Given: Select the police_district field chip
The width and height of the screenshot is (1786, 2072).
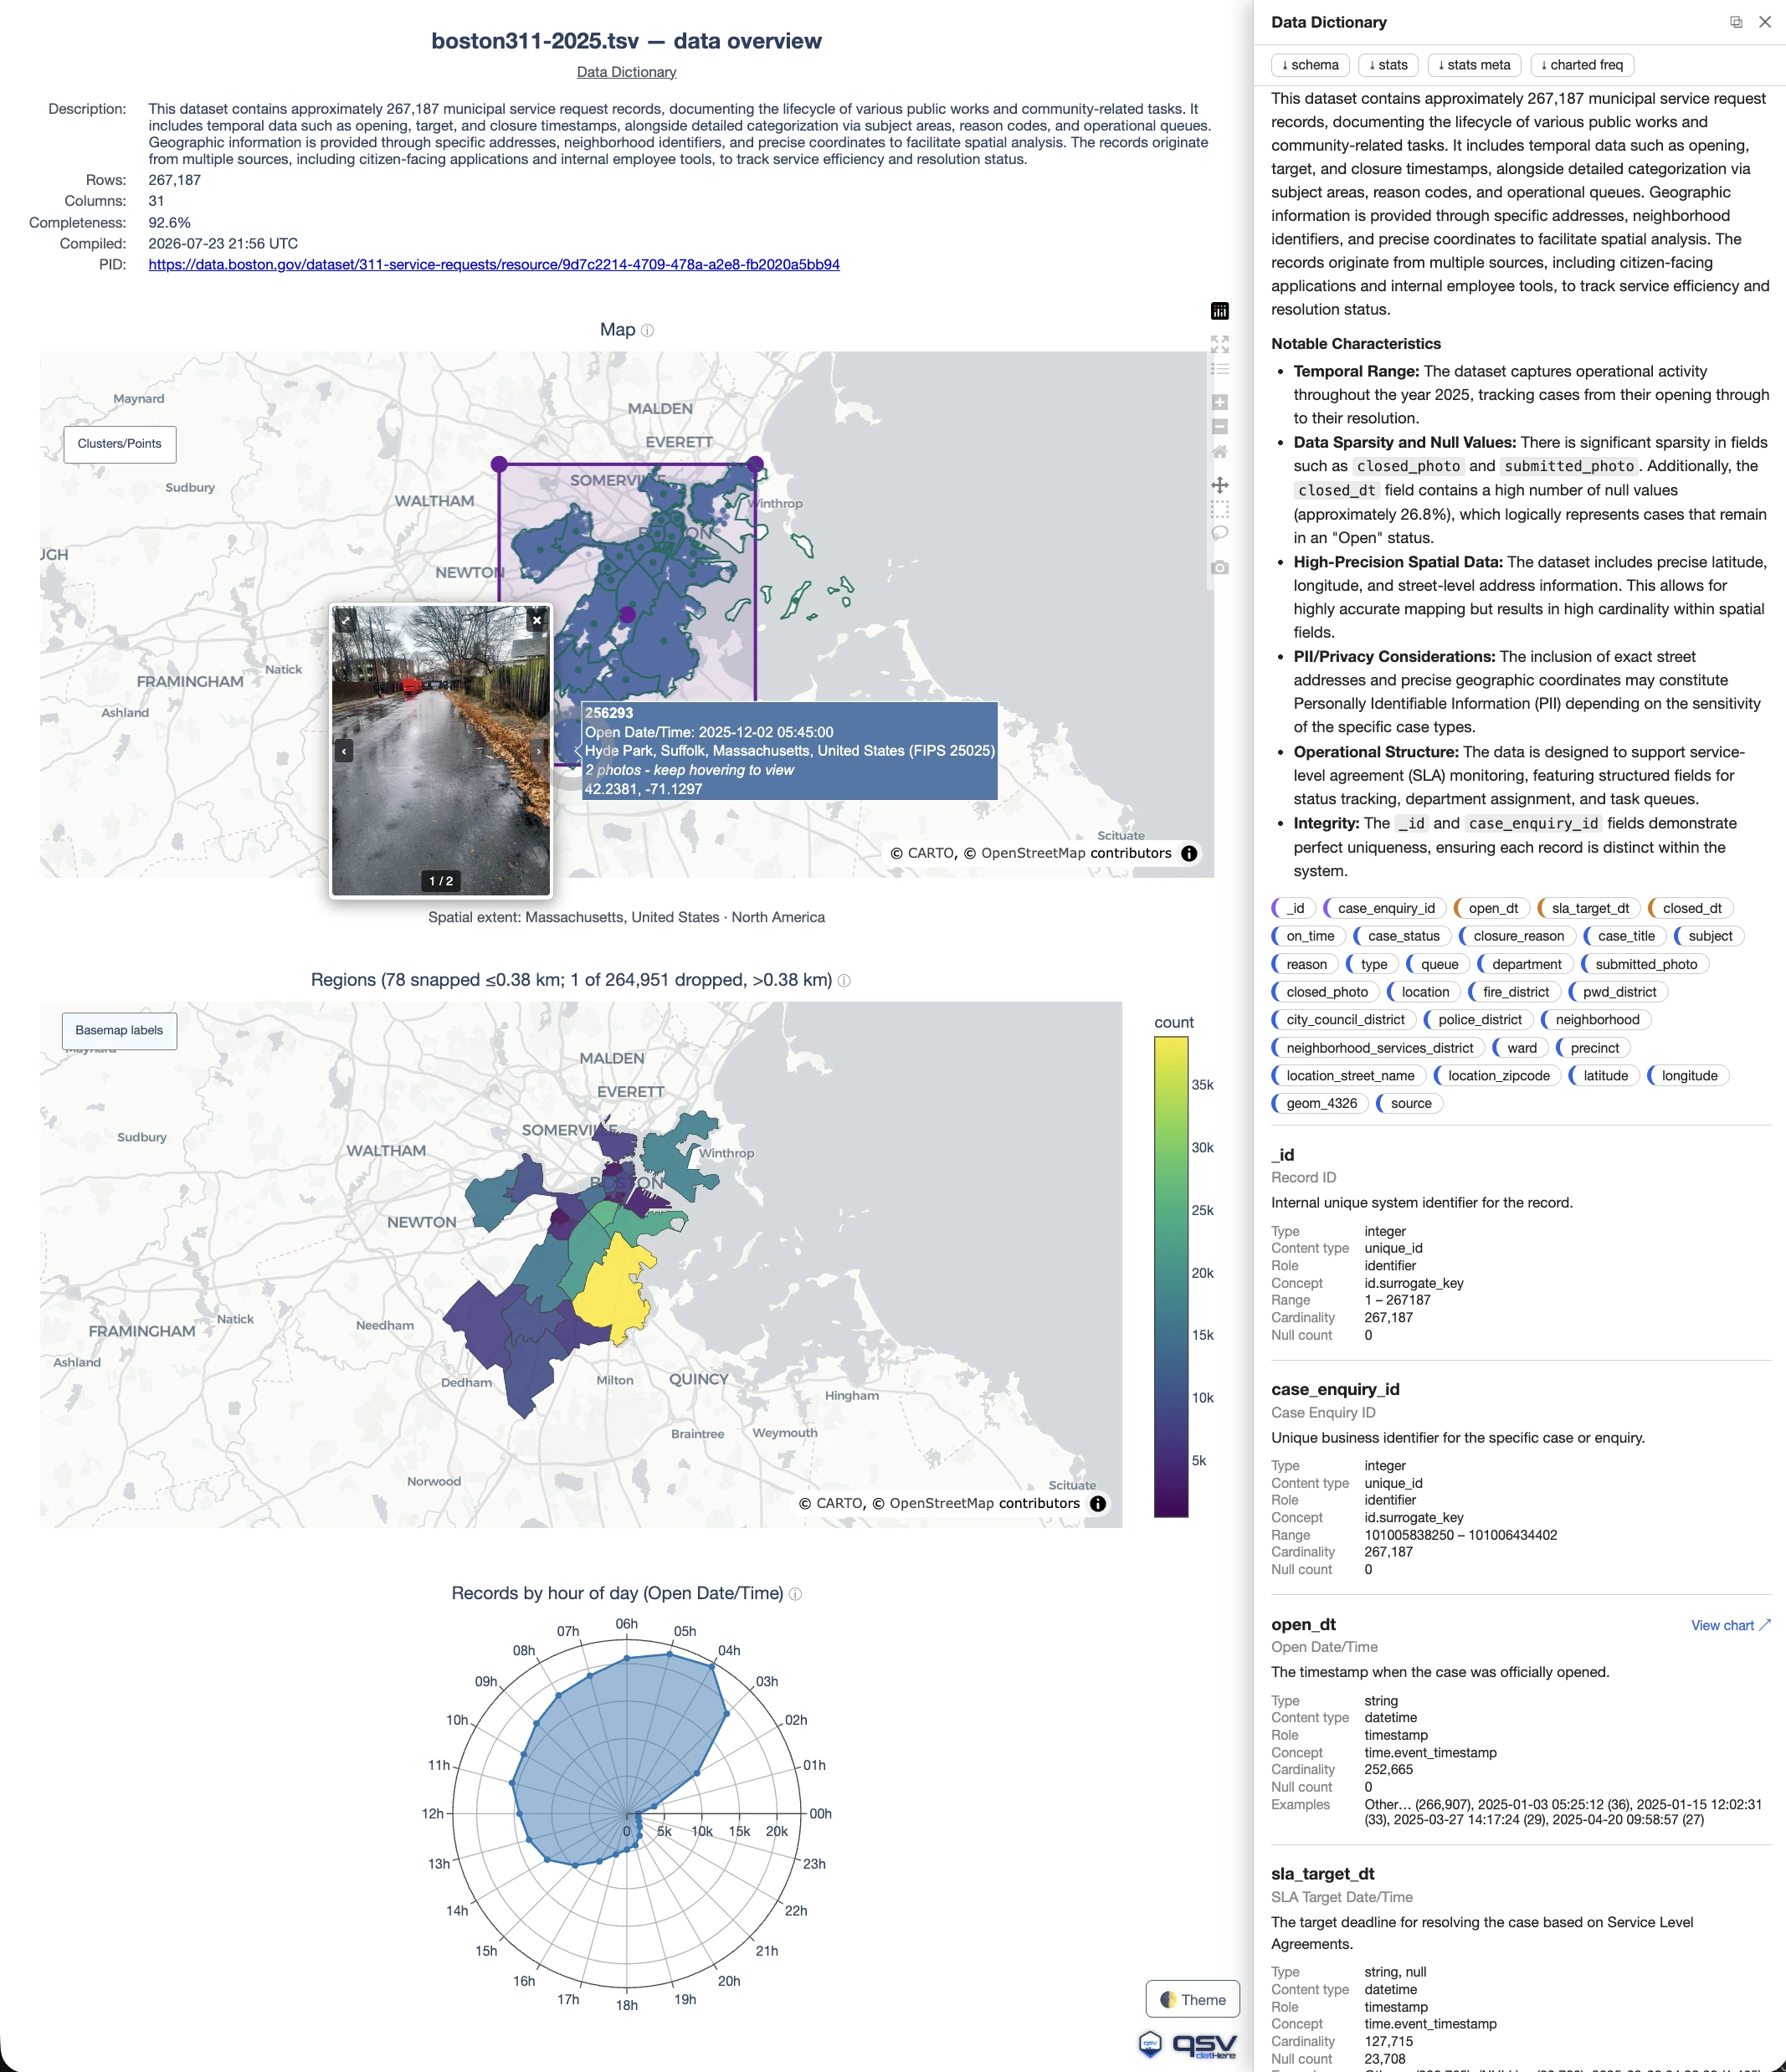Looking at the screenshot, I should 1478,1021.
